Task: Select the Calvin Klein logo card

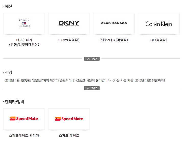Action: [159, 24]
